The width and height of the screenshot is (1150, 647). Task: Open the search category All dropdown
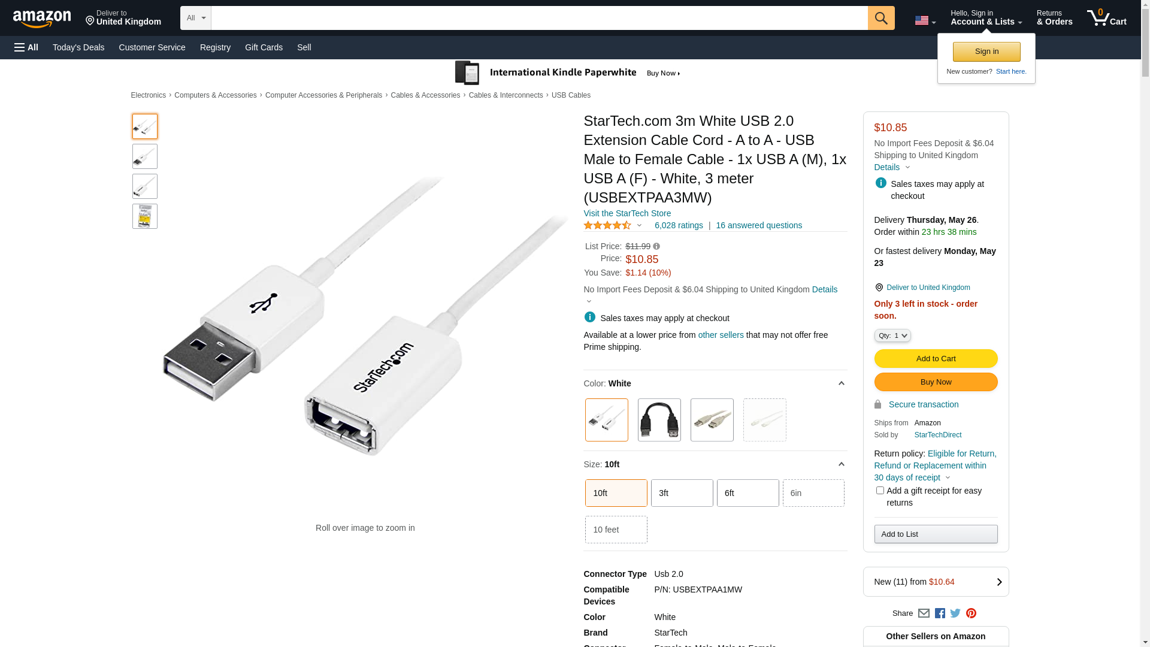click(195, 18)
